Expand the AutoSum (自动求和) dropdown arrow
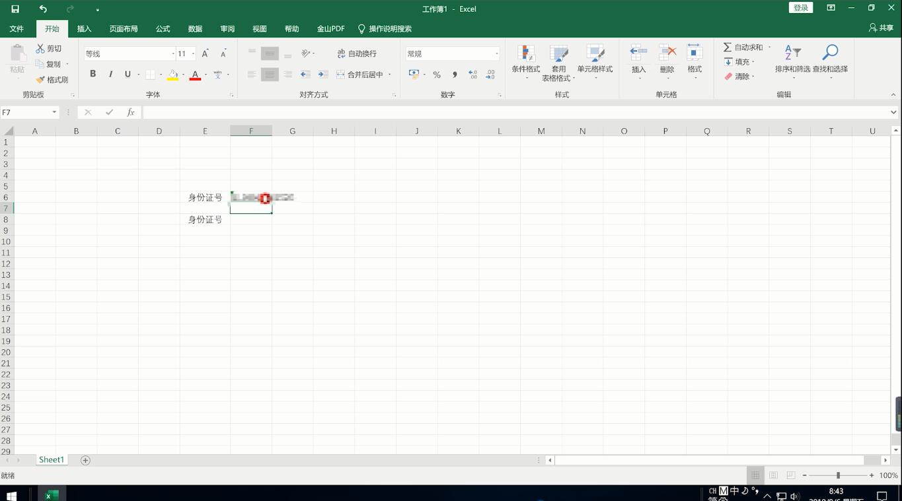The image size is (902, 501). point(769,48)
